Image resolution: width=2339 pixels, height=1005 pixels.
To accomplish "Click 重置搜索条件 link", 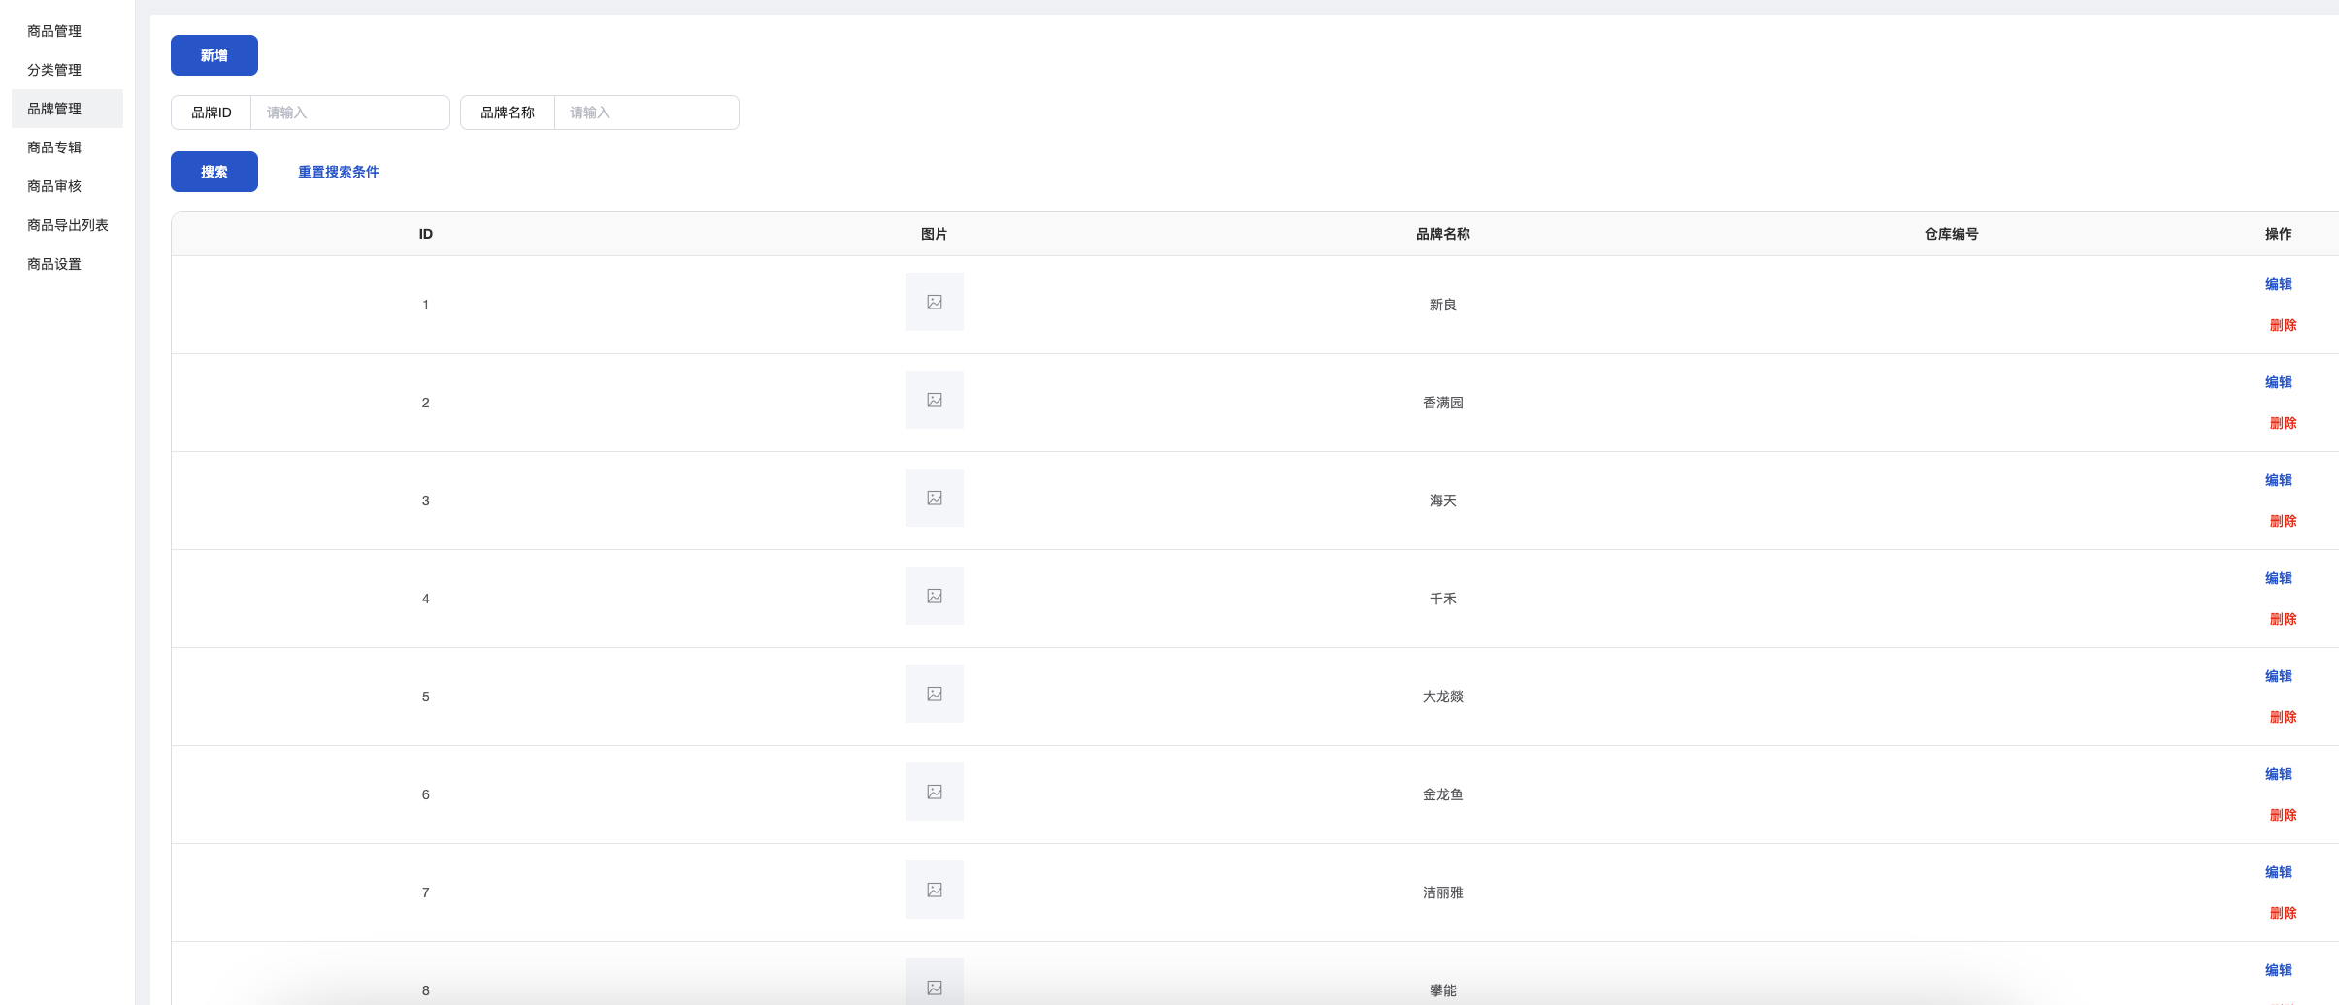I will (338, 172).
